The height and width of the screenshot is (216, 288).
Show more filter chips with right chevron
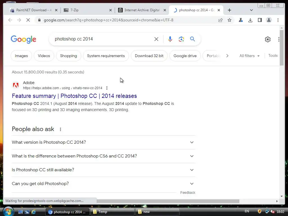tap(227, 56)
